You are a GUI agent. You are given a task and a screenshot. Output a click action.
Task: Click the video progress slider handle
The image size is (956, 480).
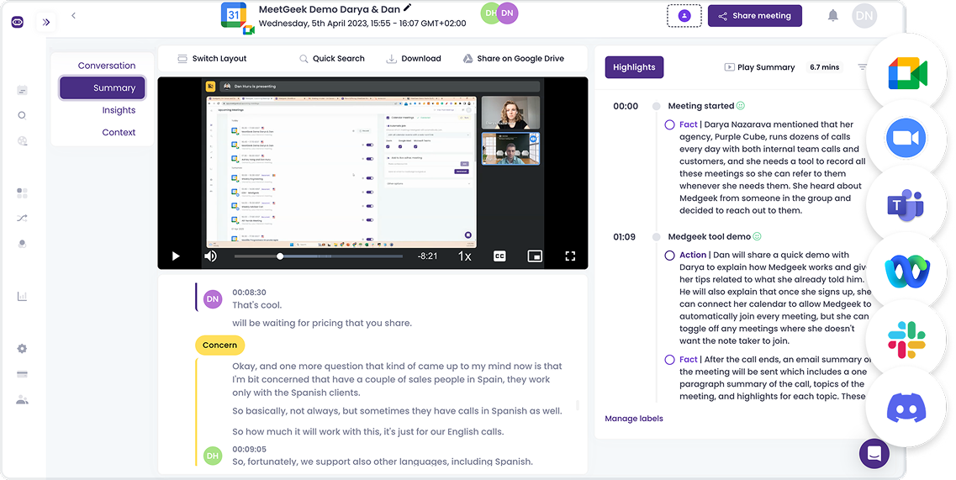click(x=280, y=256)
